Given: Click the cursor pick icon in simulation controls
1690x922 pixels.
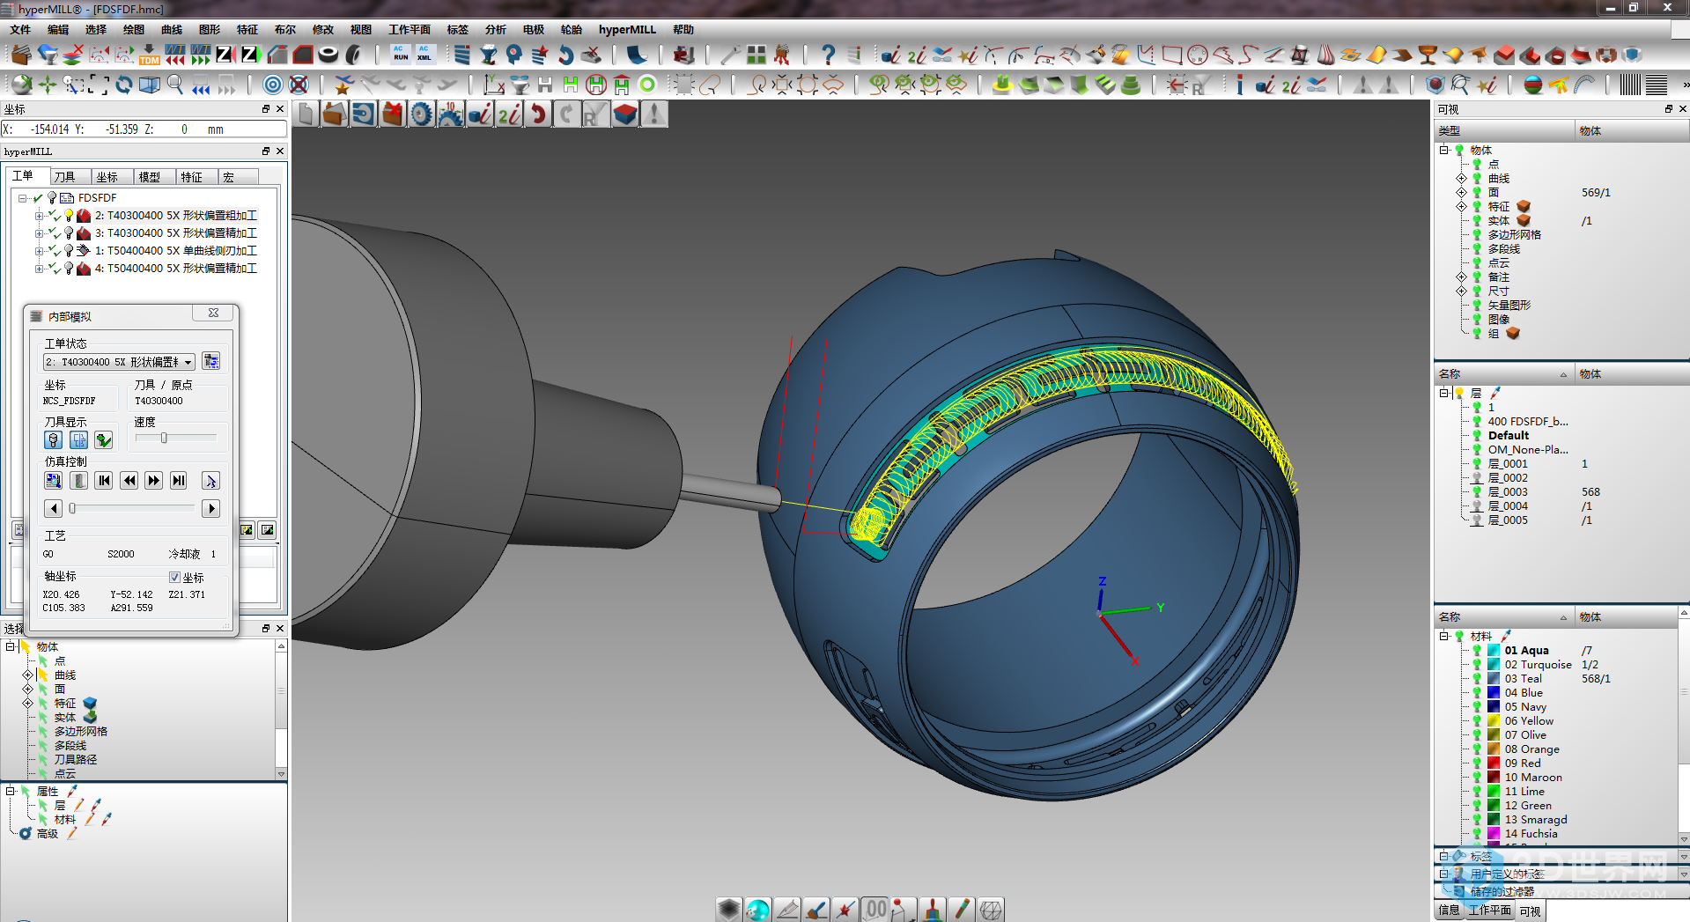Looking at the screenshot, I should click(x=210, y=481).
